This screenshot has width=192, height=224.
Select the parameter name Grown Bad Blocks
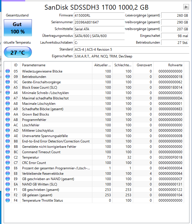point(35,114)
